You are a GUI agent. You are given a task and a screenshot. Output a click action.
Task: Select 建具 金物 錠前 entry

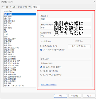[20, 79]
